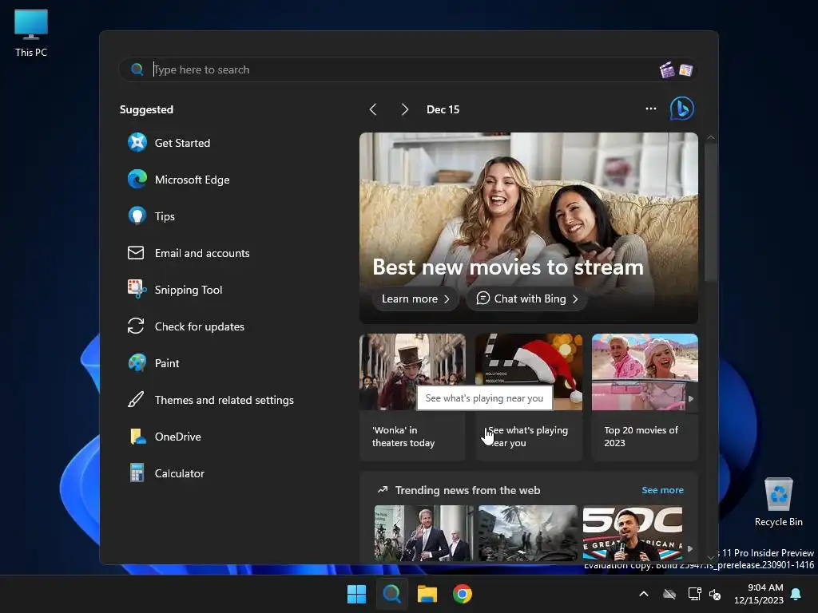The width and height of the screenshot is (818, 613).
Task: Open the Calculator app icon
Action: pos(137,473)
